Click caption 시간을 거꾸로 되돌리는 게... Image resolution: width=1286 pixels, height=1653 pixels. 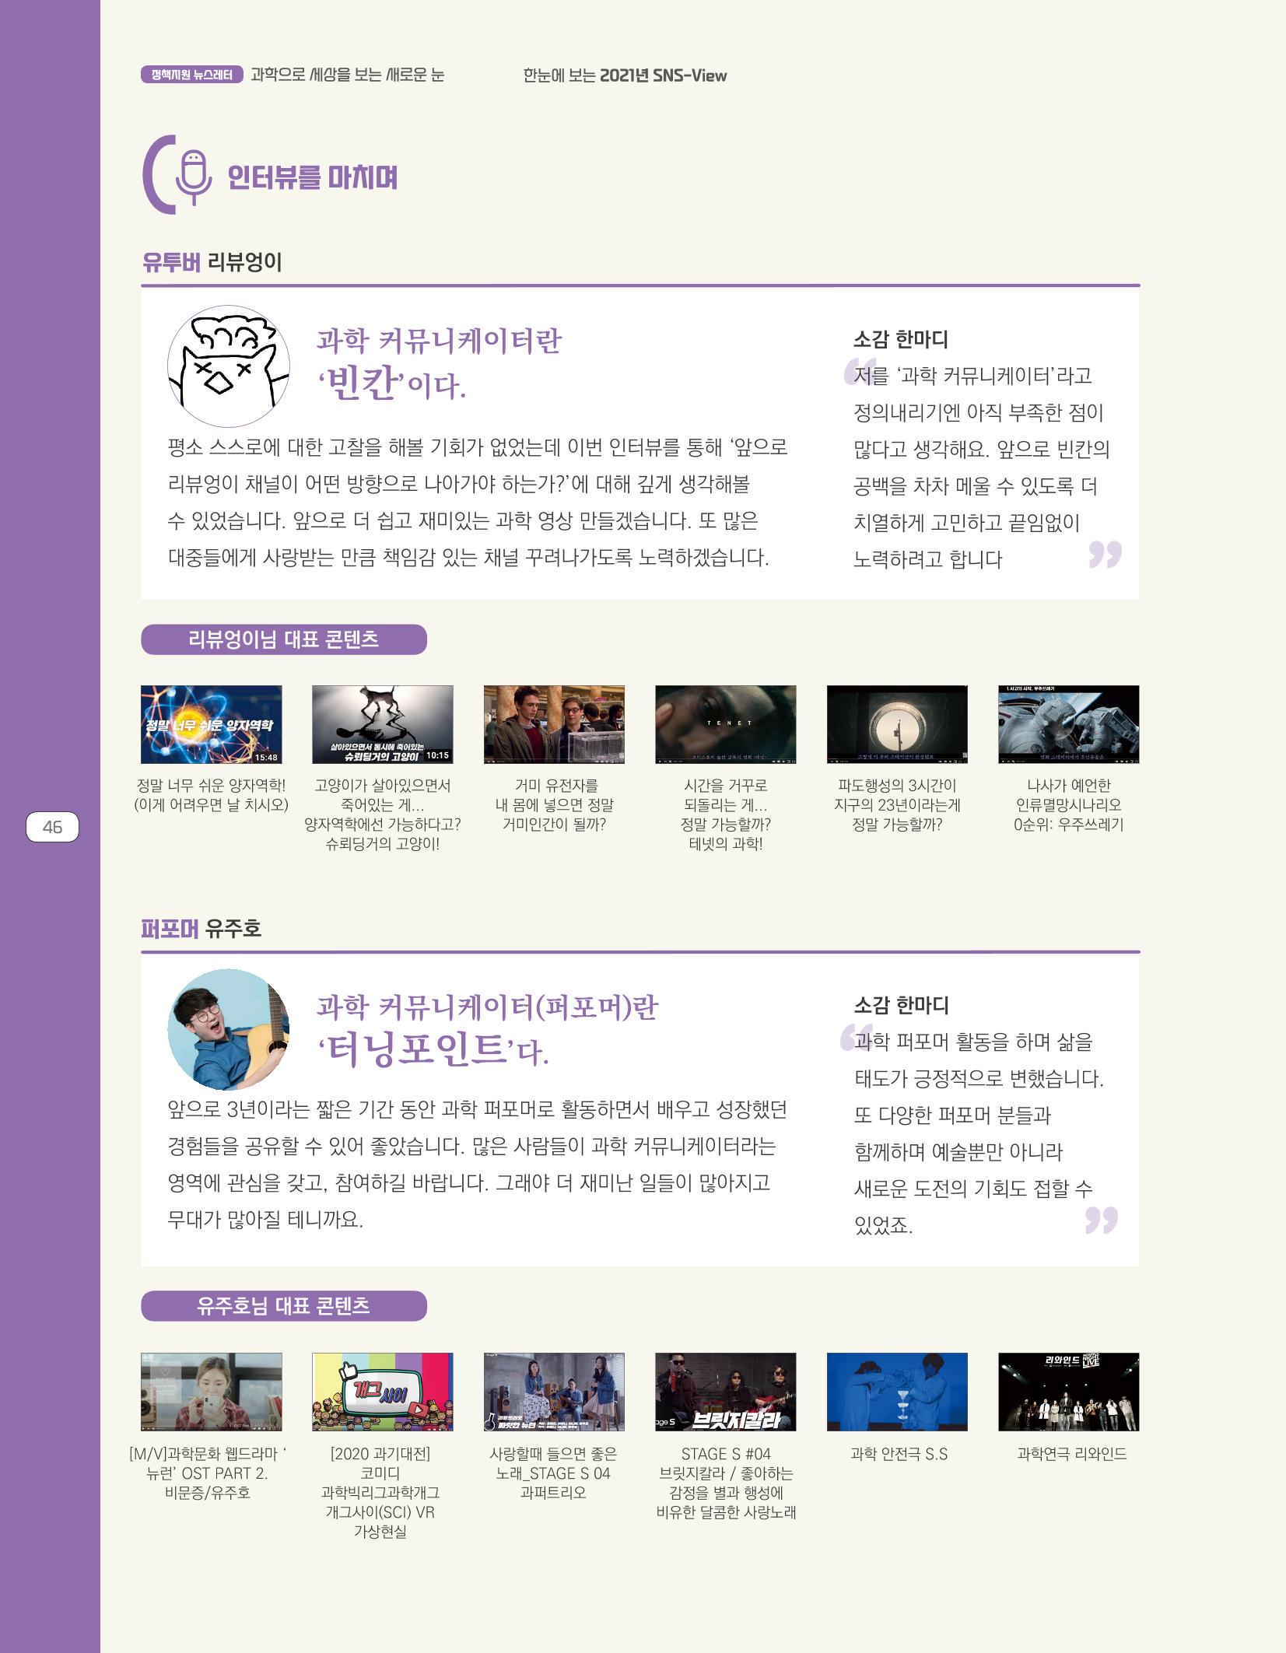tap(726, 814)
